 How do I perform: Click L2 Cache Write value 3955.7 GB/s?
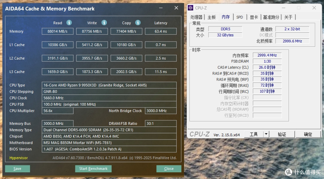tap(92, 58)
